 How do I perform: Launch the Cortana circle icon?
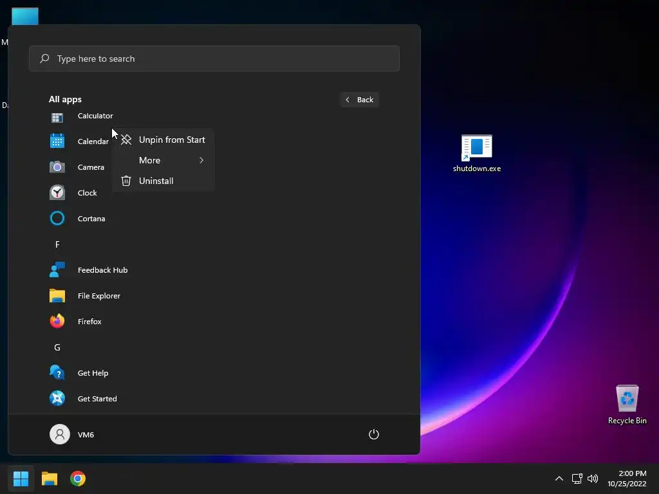(x=57, y=219)
